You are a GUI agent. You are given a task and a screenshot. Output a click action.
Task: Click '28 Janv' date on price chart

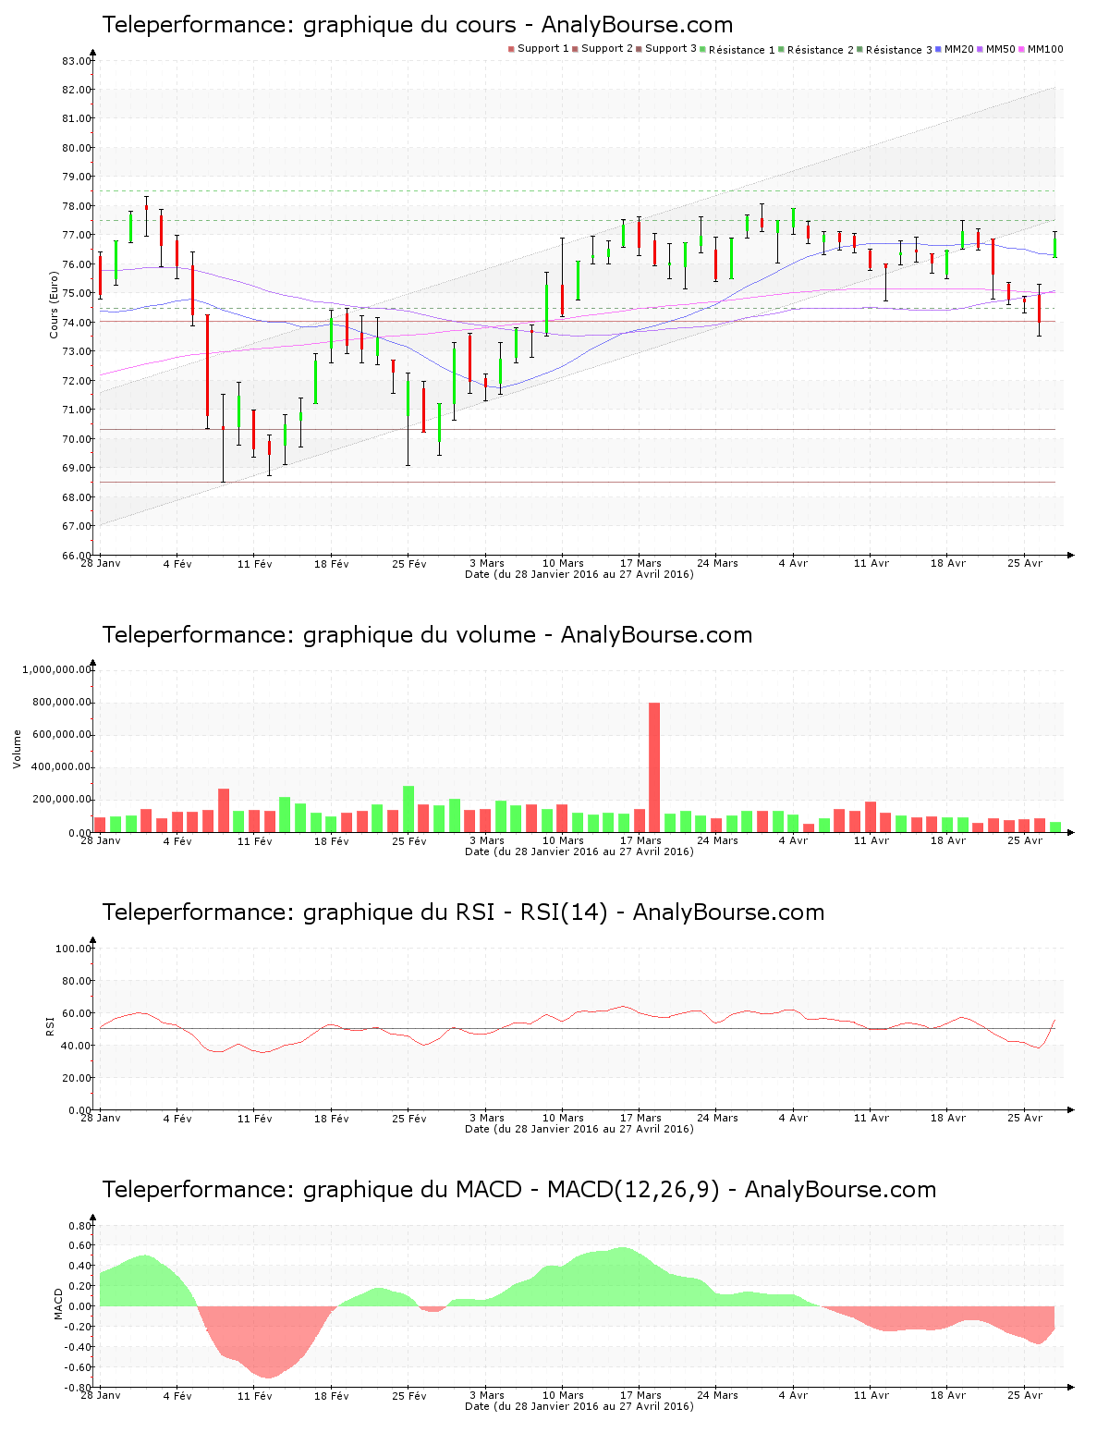tap(101, 563)
